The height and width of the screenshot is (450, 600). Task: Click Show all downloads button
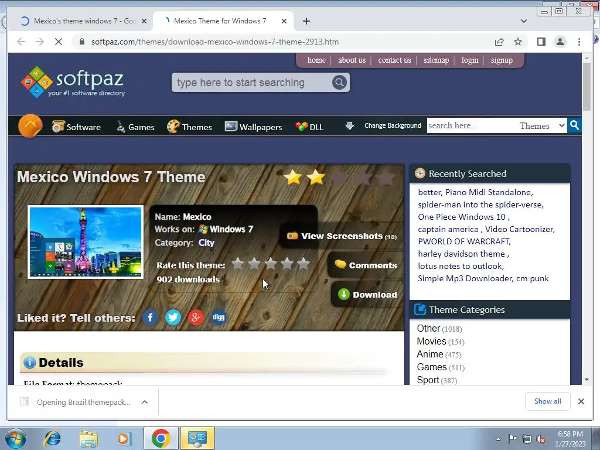(x=548, y=401)
